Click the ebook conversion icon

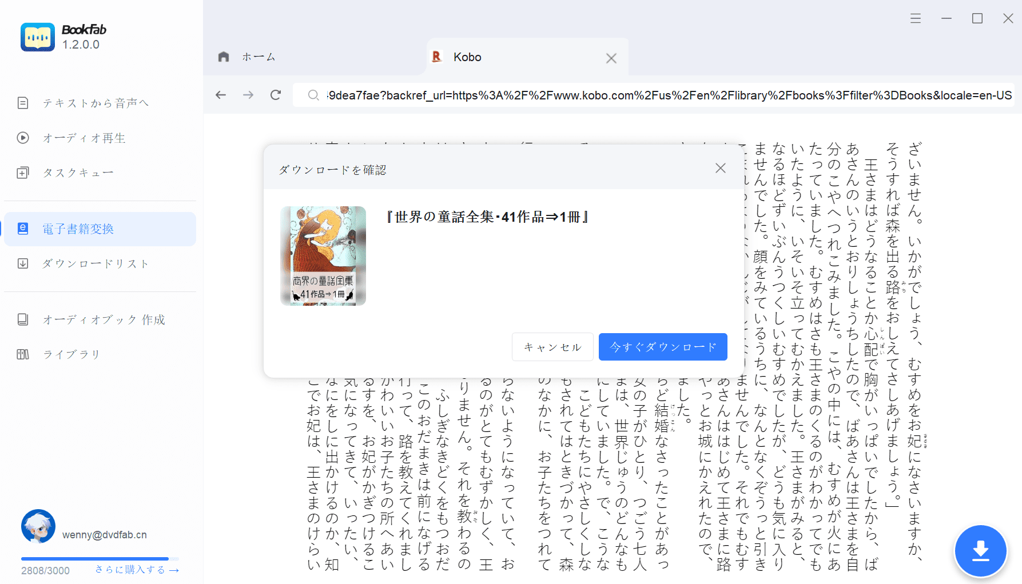coord(23,229)
